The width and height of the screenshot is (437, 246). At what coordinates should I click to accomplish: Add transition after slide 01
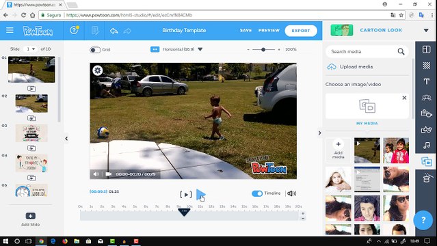point(31,89)
